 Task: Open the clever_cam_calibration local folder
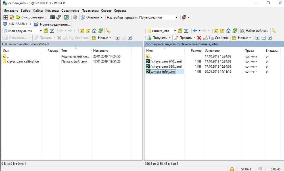pos(23,61)
